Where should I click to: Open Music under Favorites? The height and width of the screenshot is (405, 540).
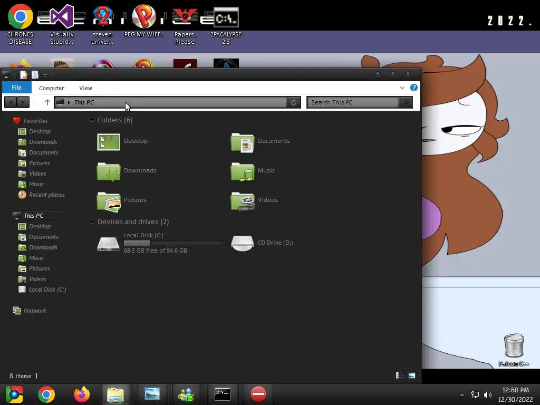tap(36, 184)
